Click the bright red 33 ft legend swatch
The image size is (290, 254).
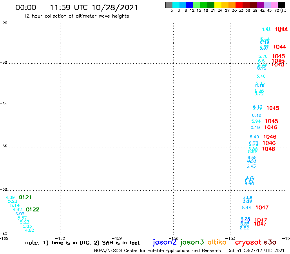(x=239, y=5)
